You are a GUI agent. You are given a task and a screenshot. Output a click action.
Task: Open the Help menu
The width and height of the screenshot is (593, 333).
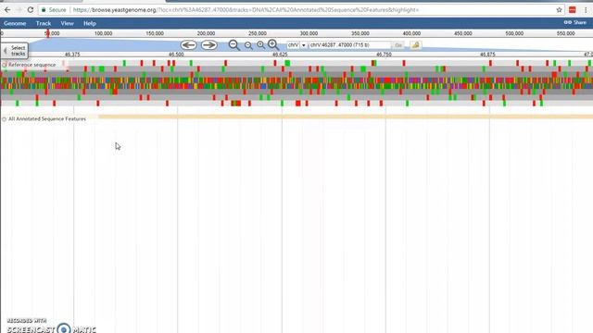[90, 23]
